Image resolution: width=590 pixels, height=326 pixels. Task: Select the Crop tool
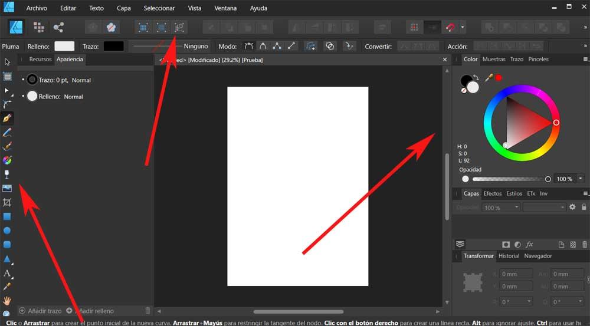(x=7, y=203)
